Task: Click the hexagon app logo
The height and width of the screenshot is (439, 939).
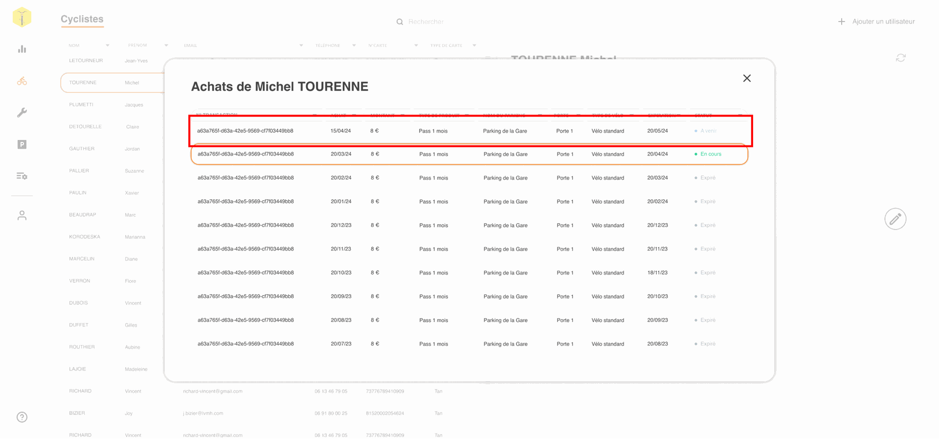Action: click(22, 17)
